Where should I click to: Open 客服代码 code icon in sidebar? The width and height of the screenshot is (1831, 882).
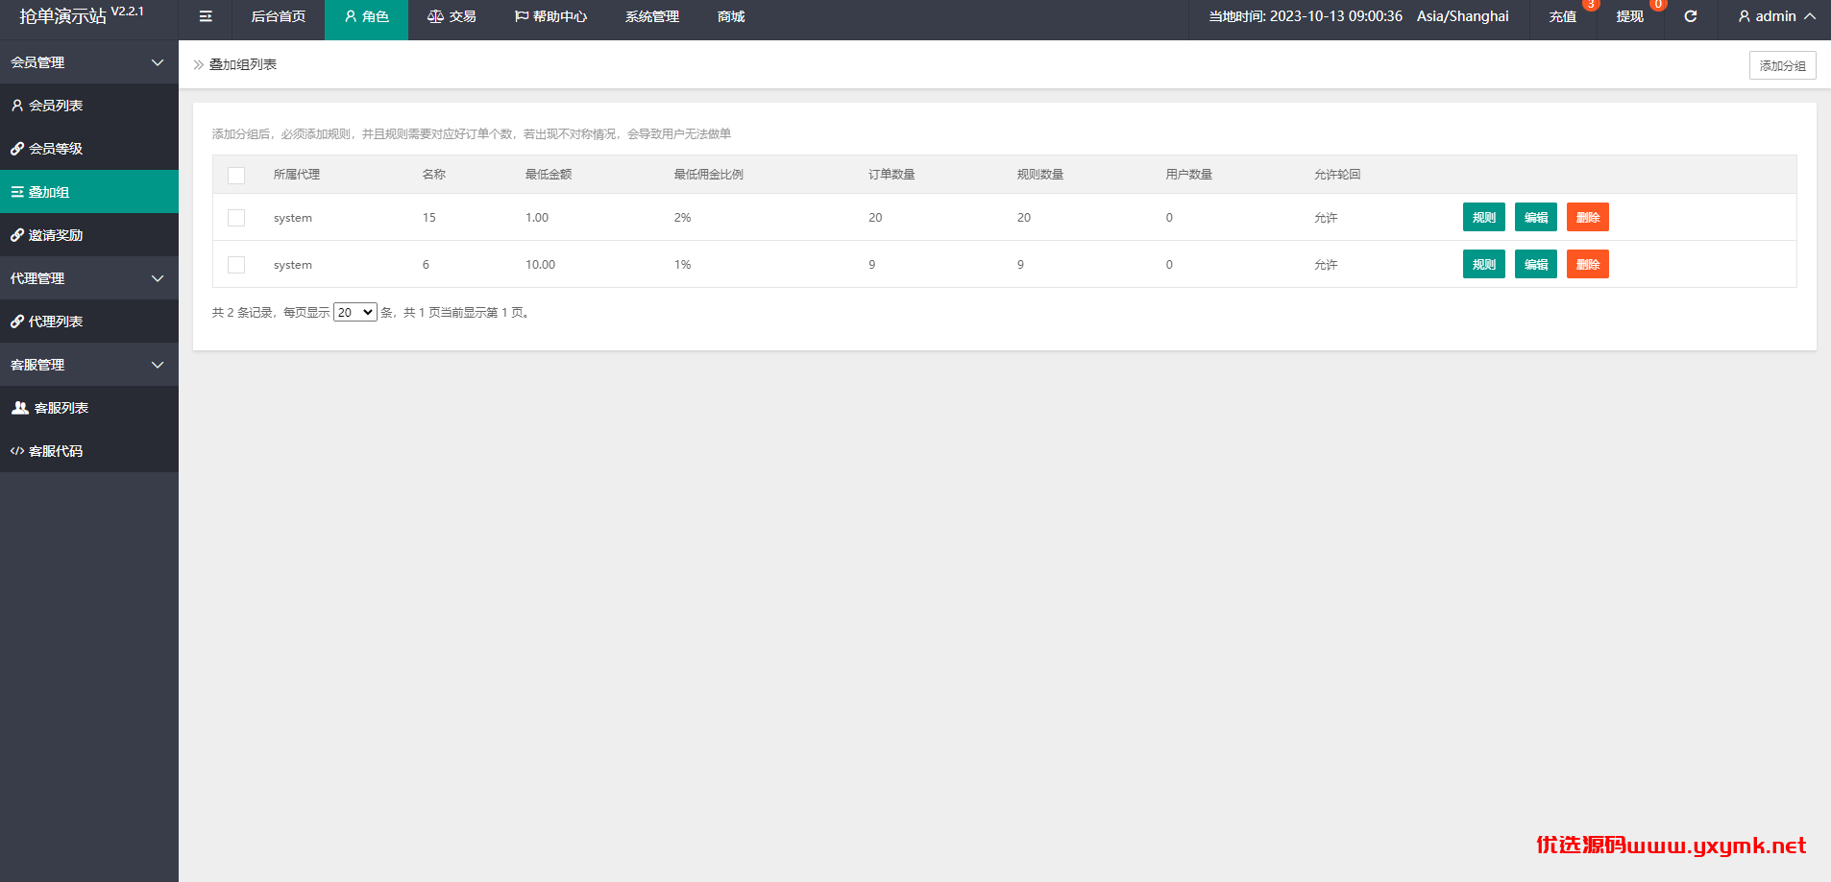point(17,451)
